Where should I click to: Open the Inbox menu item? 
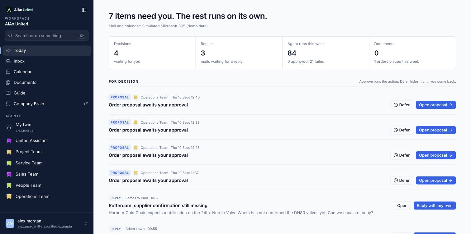(47, 61)
